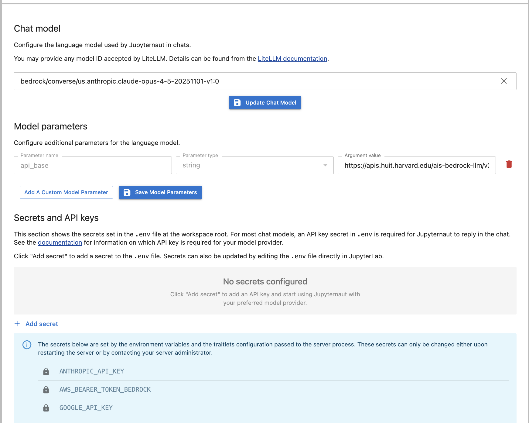Open the documentation link in Secrets section
Viewport: 529px width, 423px height.
pyautogui.click(x=60, y=242)
